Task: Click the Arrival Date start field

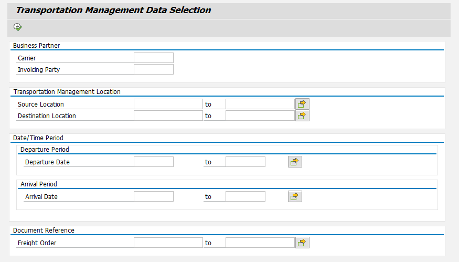Action: [x=153, y=196]
